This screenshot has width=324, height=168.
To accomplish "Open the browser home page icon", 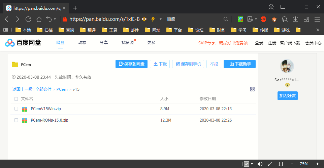I will click(x=39, y=19).
